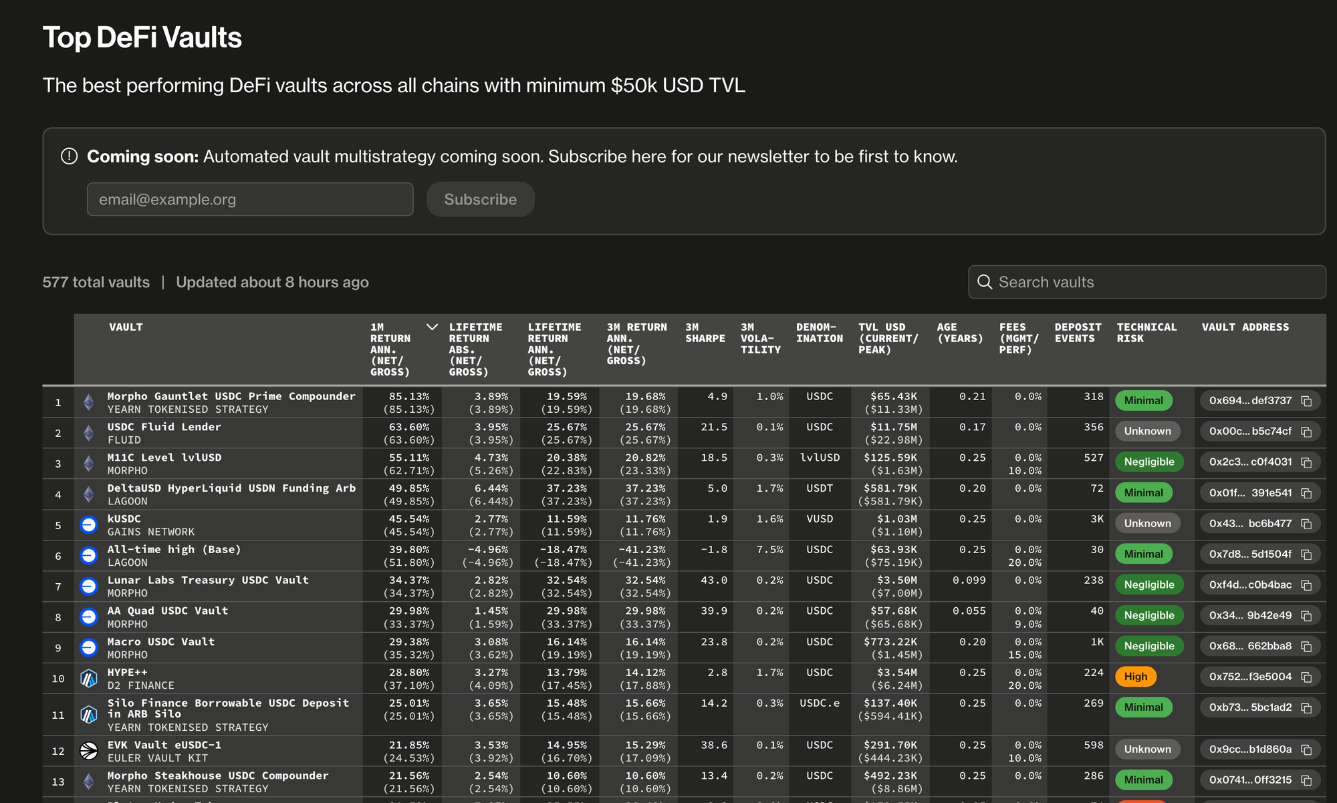This screenshot has height=803, width=1337.
Task: Click the newsletter email input field
Action: [250, 199]
